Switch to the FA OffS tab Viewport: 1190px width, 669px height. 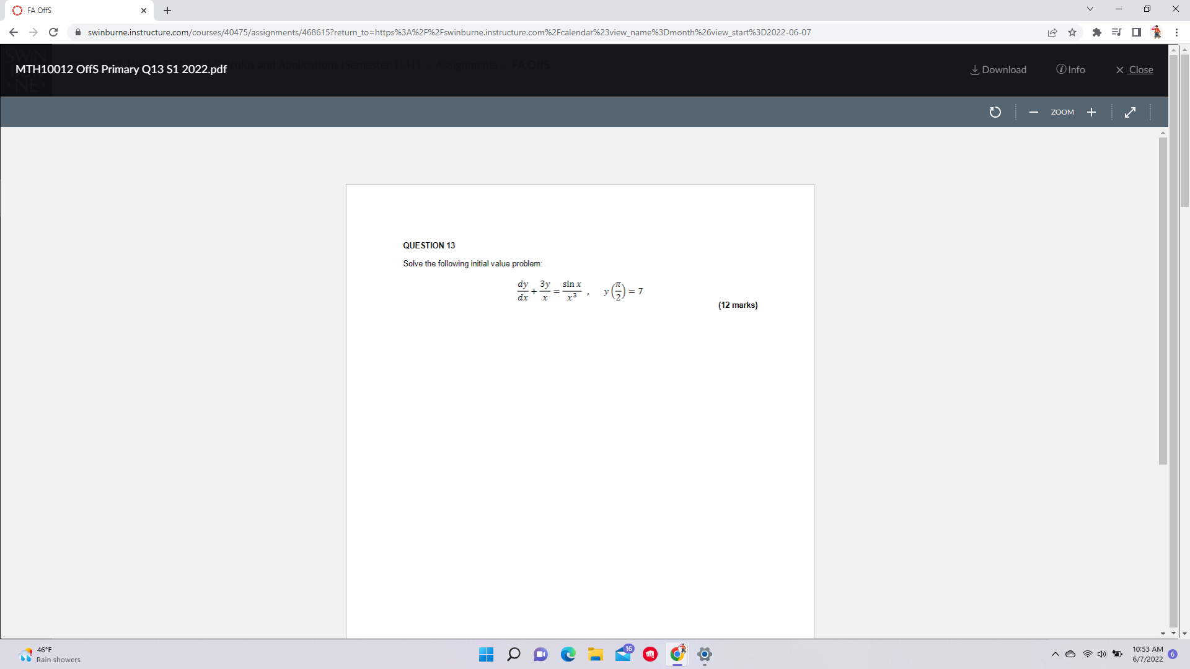tap(74, 10)
